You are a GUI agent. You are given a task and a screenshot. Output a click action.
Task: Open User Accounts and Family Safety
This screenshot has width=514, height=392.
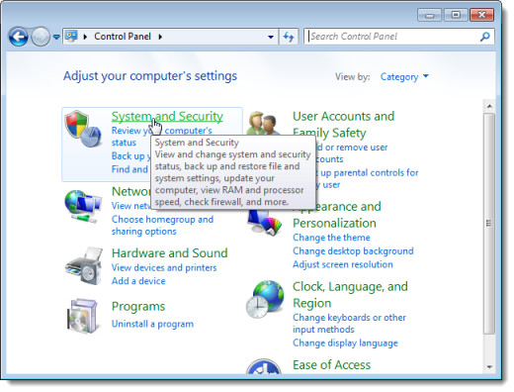point(343,125)
